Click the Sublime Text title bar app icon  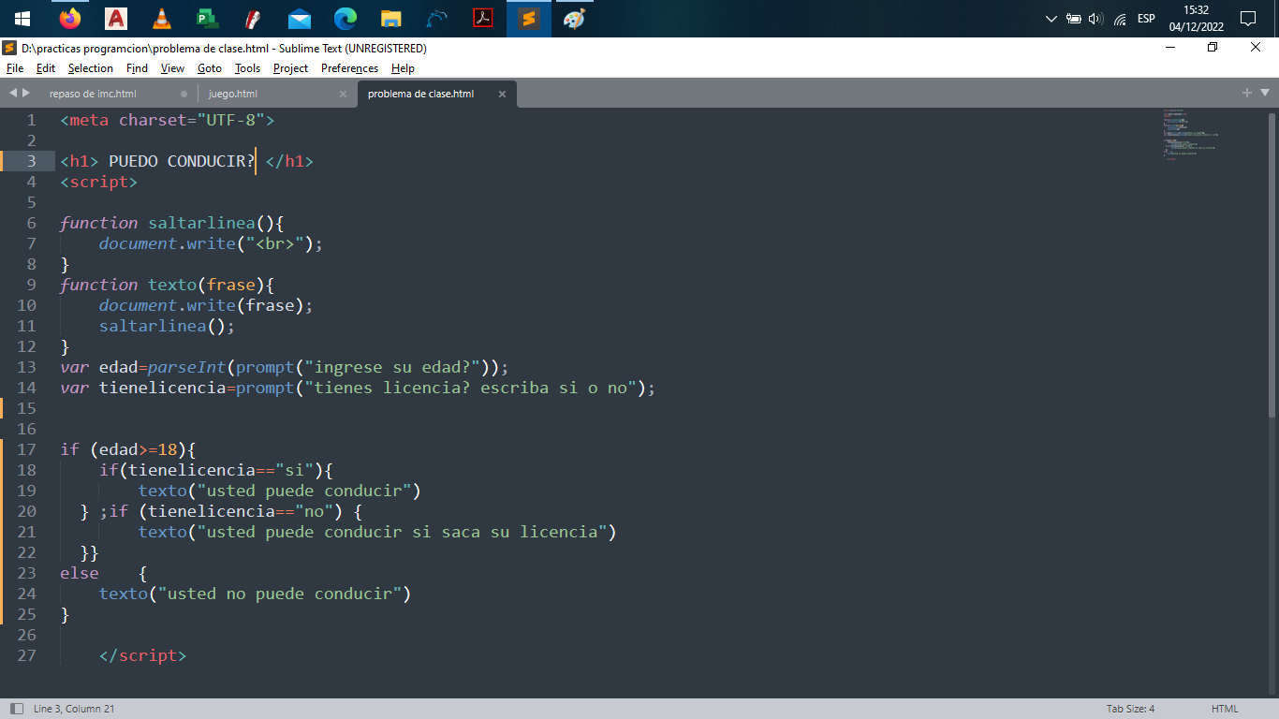pos(9,48)
